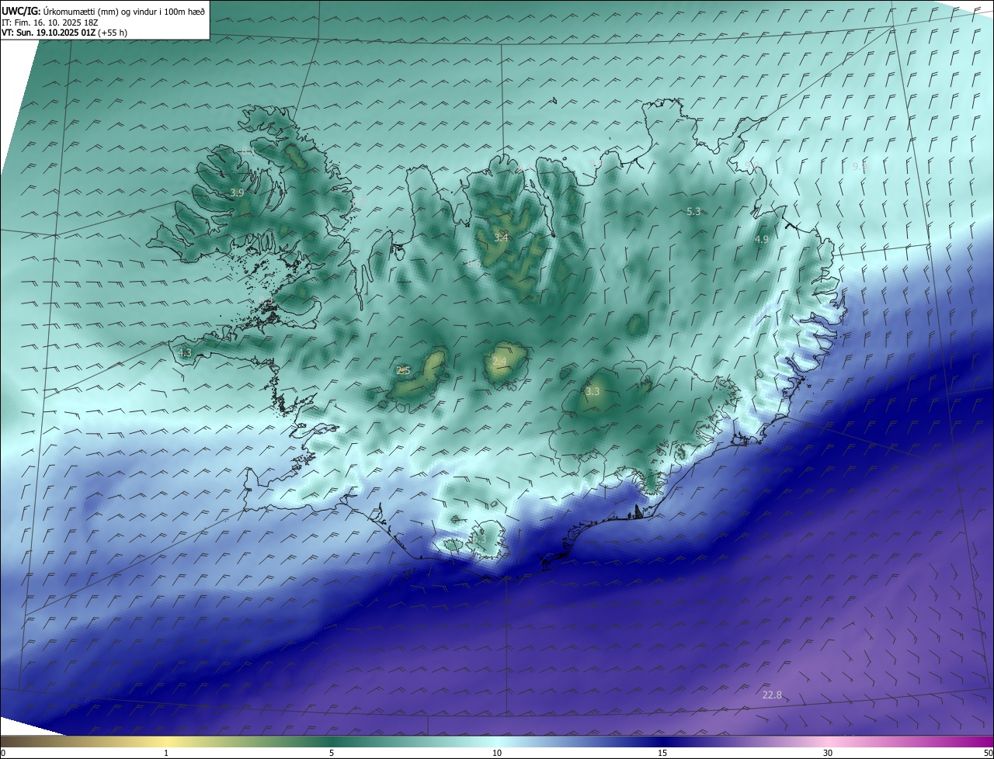Click the map title 'Úrkomumætti (mm) og vindur í 100m hæð'

point(124,10)
